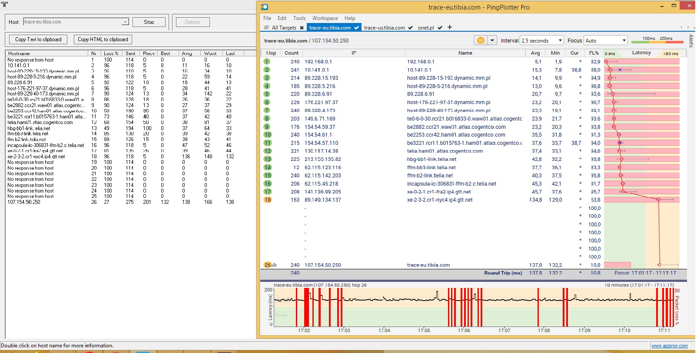Click the Hostname column header in left window

(x=47, y=53)
